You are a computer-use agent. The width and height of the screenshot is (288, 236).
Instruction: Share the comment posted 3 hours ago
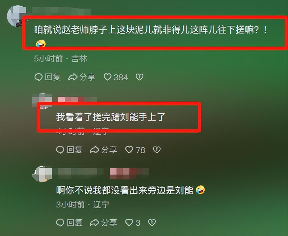pyautogui.click(x=103, y=223)
